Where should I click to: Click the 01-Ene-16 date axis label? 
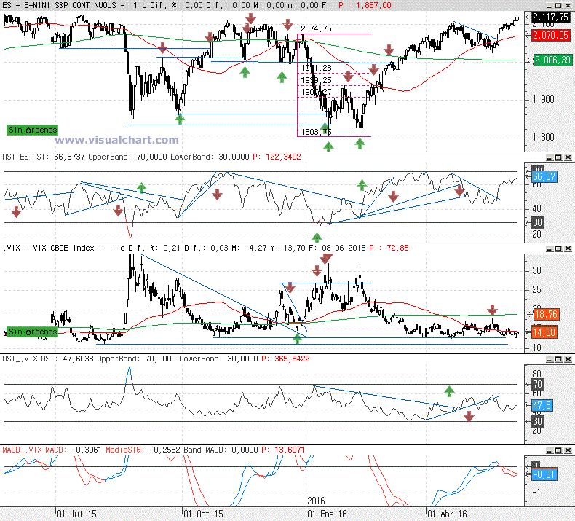point(327,514)
